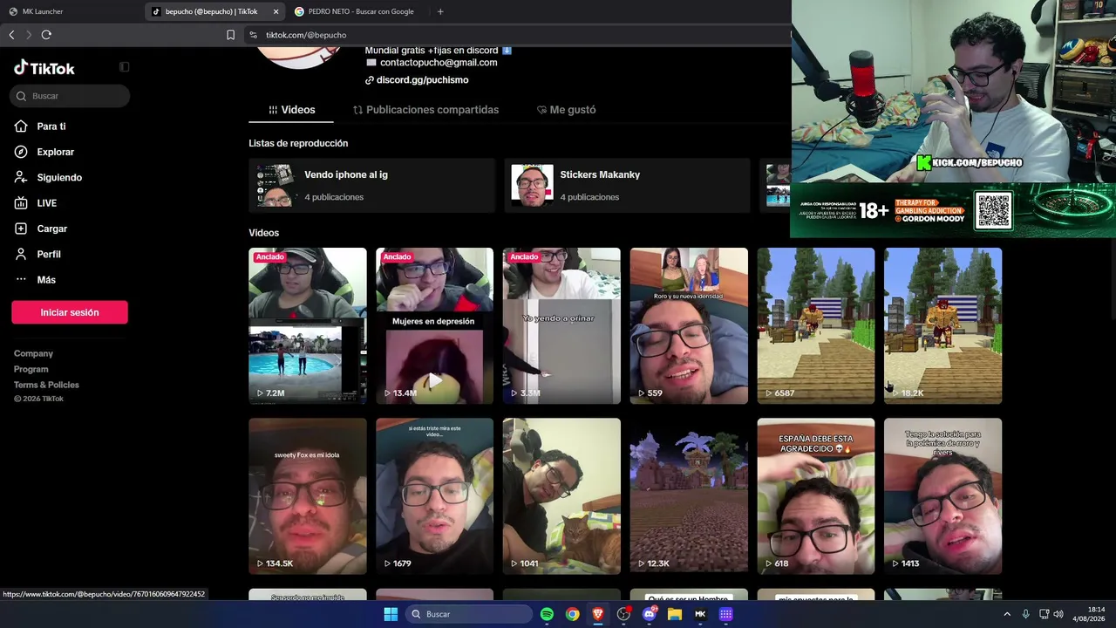Open the Vendo iphone al ig playlist
1116x628 pixels.
[371, 185]
